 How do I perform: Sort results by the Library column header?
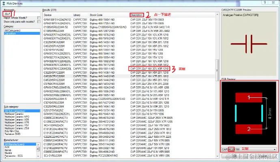[80, 15]
